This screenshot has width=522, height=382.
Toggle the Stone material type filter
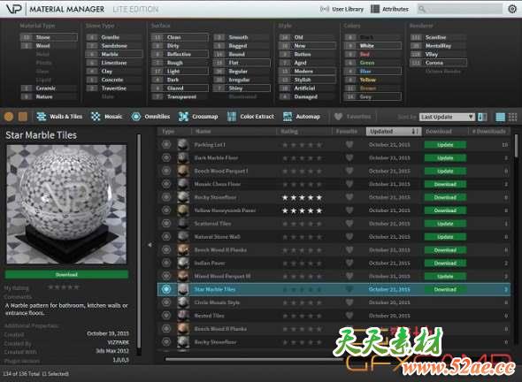[x=49, y=37]
